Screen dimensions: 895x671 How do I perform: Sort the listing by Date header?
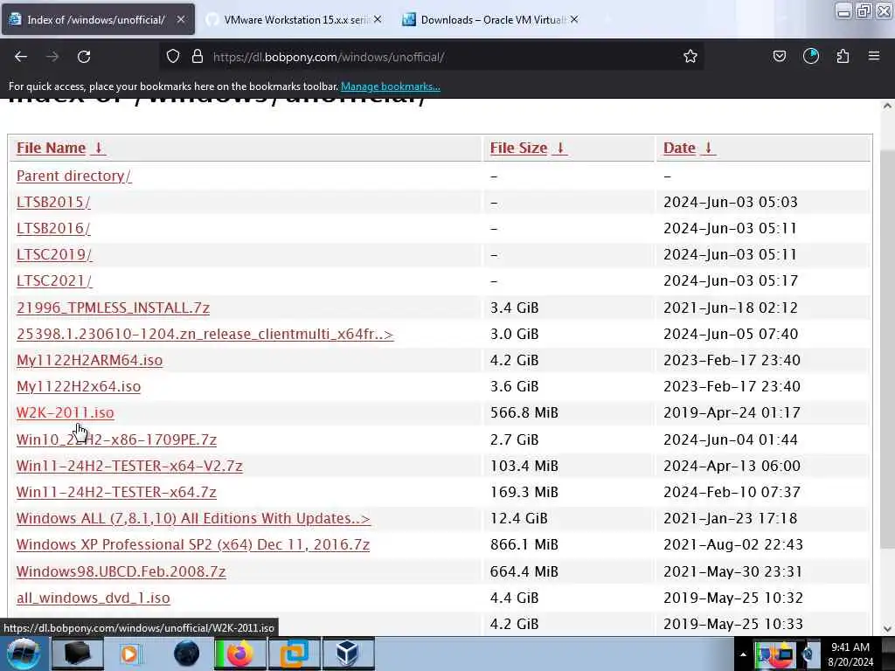click(x=679, y=148)
